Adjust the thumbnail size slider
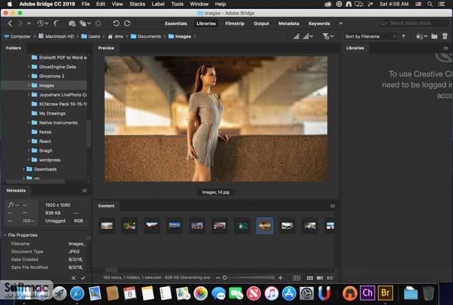Screen dimensions: 453x305 coord(225,277)
